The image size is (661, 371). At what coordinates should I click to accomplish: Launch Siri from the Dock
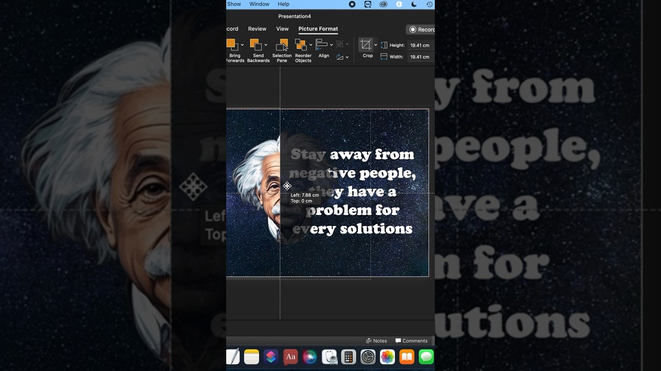310,357
